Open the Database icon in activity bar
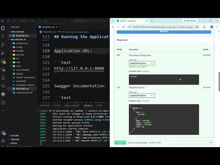This screenshot has width=220, height=165. pyautogui.click(x=3, y=102)
